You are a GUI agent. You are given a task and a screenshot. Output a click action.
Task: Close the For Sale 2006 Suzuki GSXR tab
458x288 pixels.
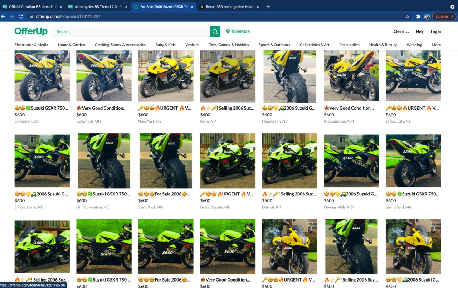pos(192,7)
